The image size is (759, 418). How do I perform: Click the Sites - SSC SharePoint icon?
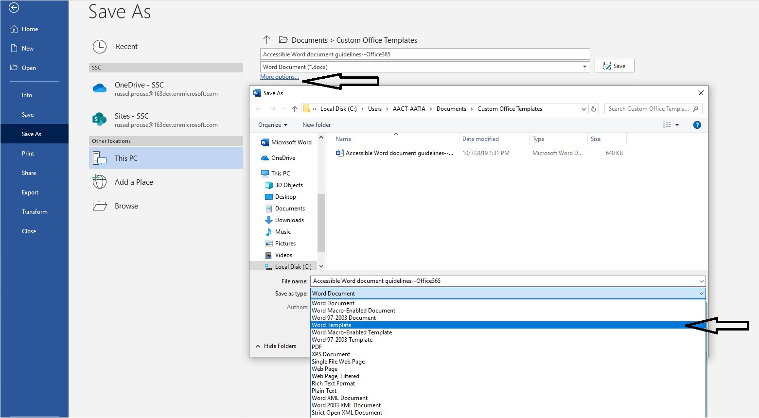coord(99,119)
